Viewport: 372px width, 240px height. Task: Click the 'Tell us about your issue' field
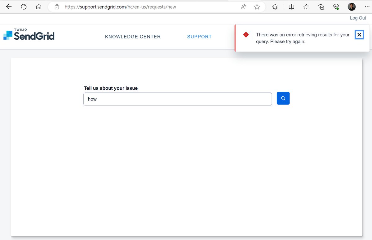(178, 99)
